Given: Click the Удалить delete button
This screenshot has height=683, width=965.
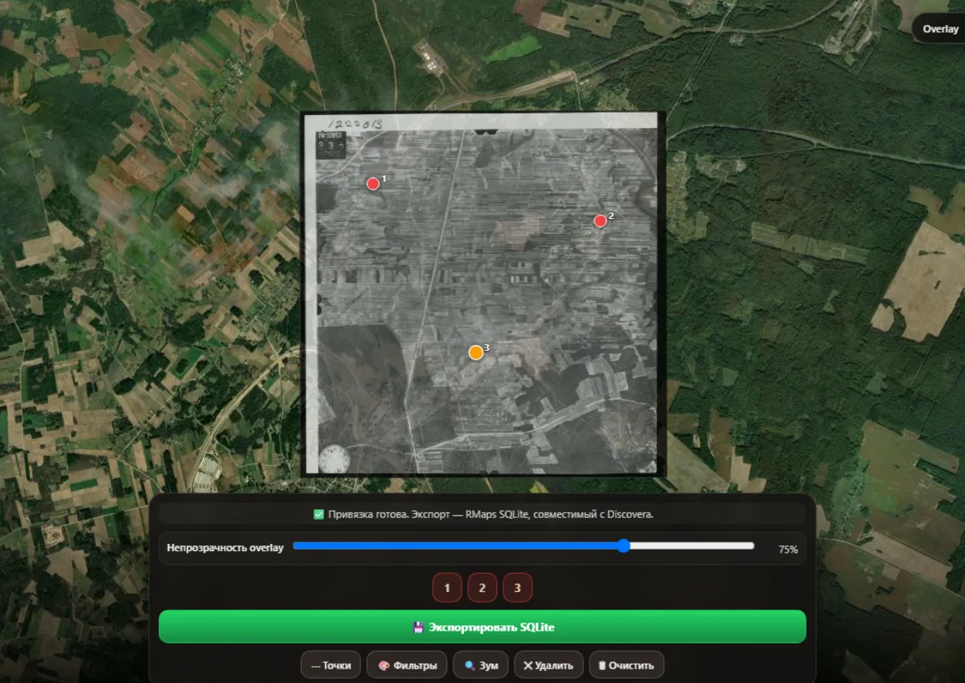Looking at the screenshot, I should (x=548, y=665).
